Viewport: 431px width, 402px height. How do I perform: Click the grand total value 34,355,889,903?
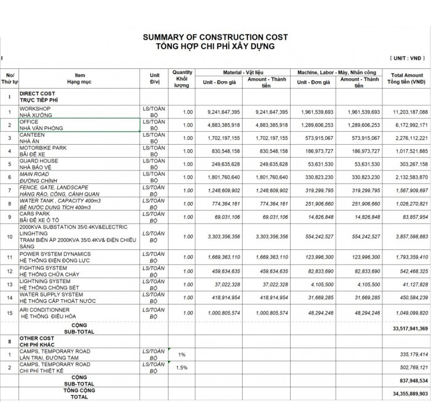point(406,392)
